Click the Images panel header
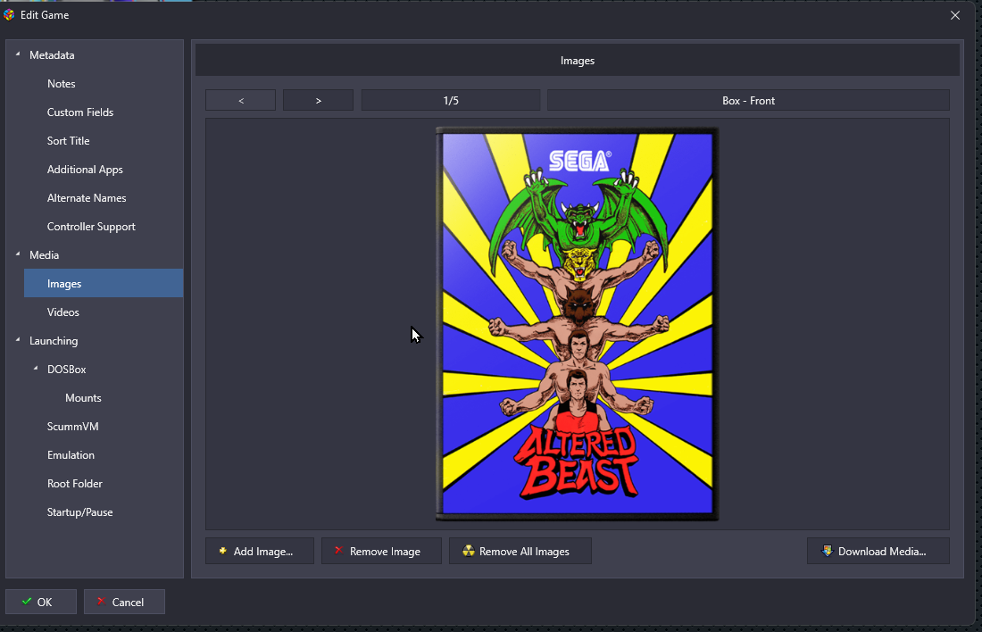This screenshot has width=982, height=632. point(578,60)
